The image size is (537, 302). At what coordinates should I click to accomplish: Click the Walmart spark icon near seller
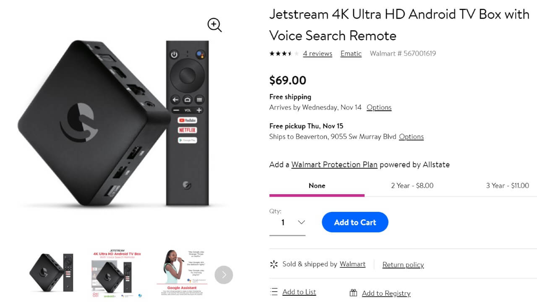click(x=274, y=264)
